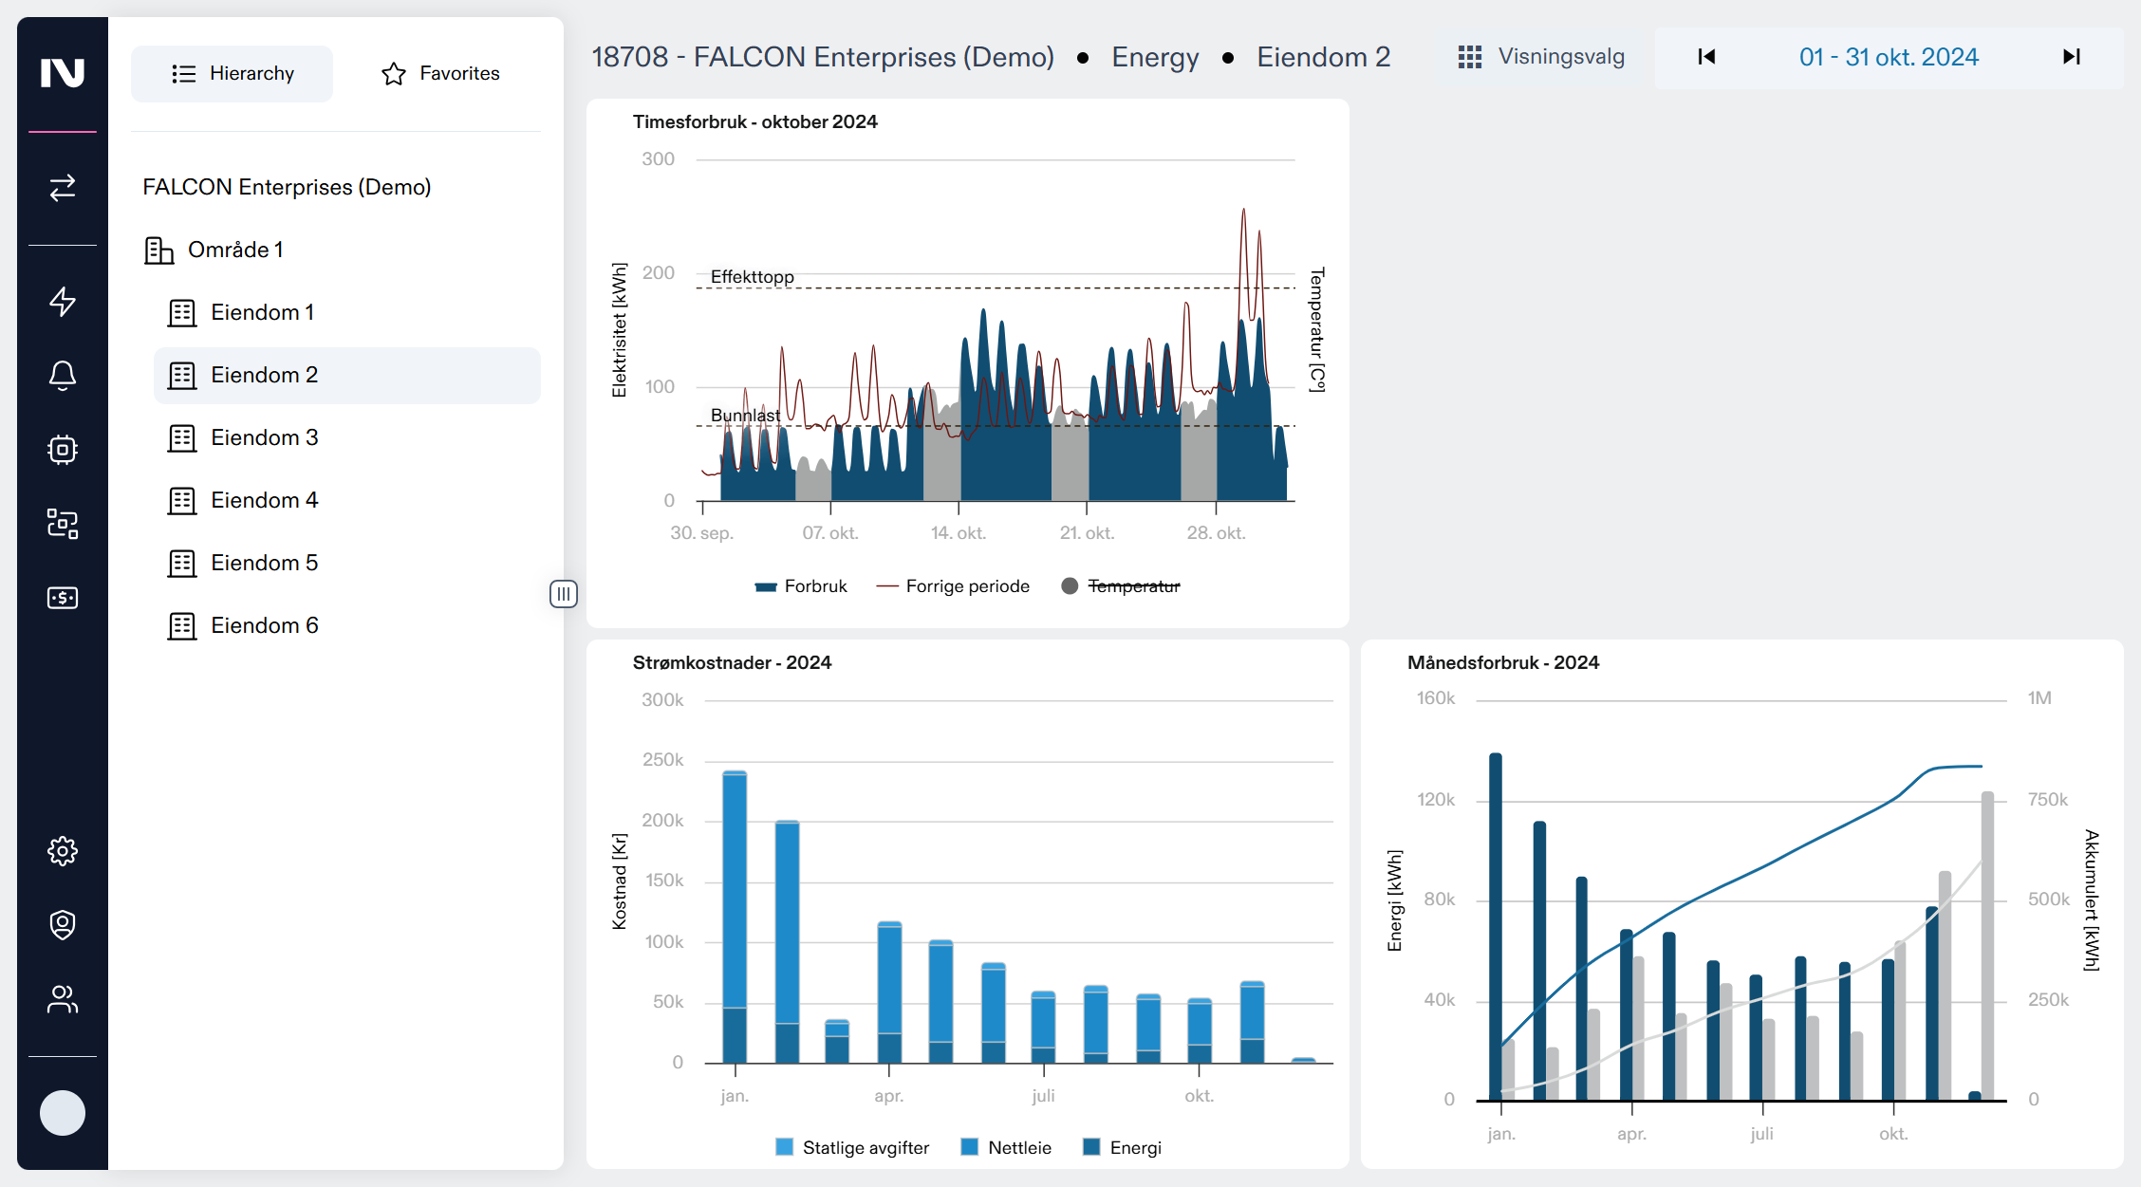Select Eiendom 4 in hierarchy

tap(264, 500)
